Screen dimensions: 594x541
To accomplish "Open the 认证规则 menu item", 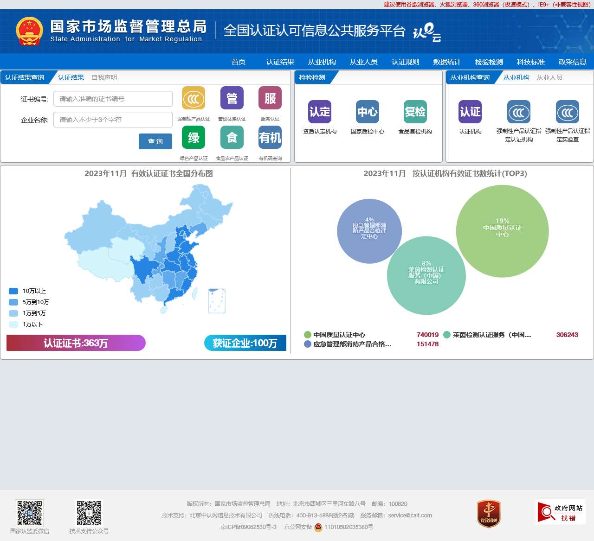I will [x=406, y=62].
